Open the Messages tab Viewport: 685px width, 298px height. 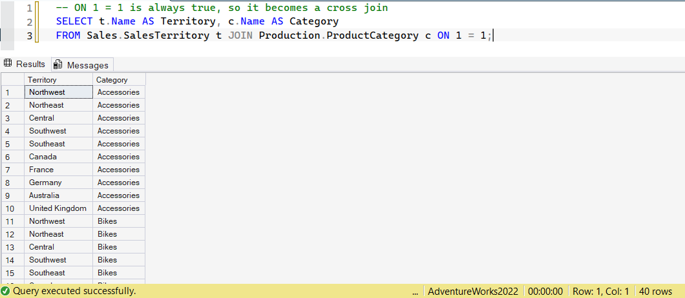pyautogui.click(x=82, y=65)
